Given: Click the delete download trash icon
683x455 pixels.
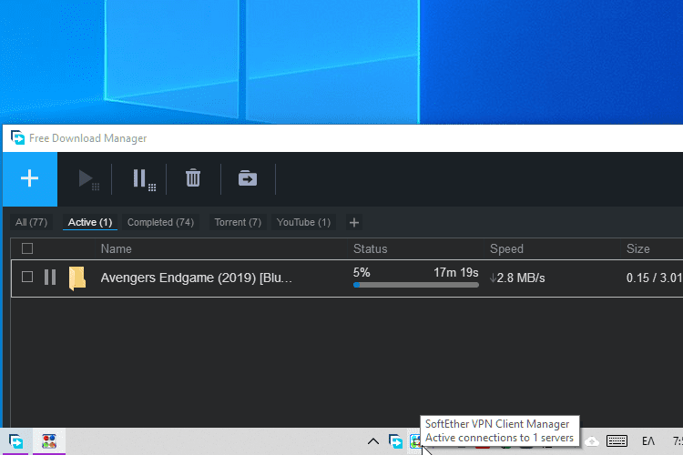Looking at the screenshot, I should pyautogui.click(x=193, y=178).
